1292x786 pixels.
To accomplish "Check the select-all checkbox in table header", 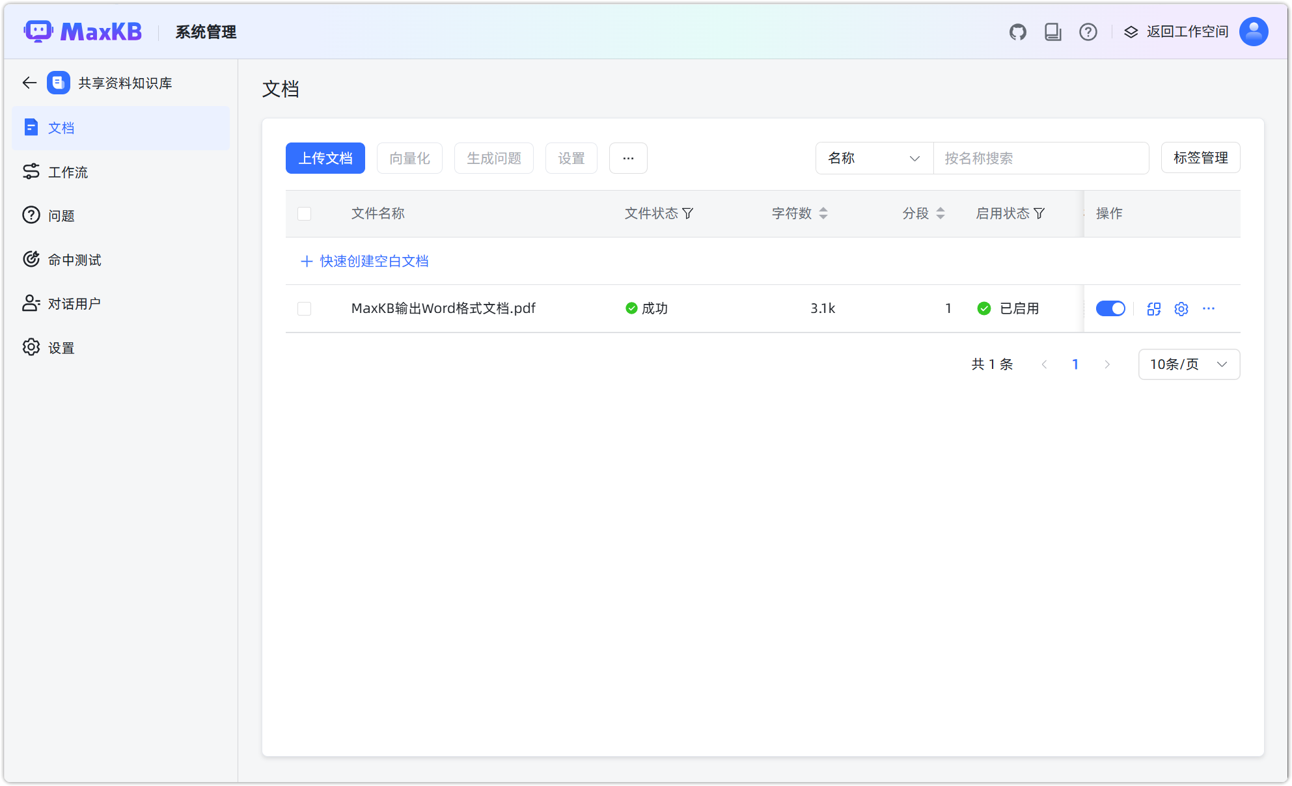I will click(304, 213).
